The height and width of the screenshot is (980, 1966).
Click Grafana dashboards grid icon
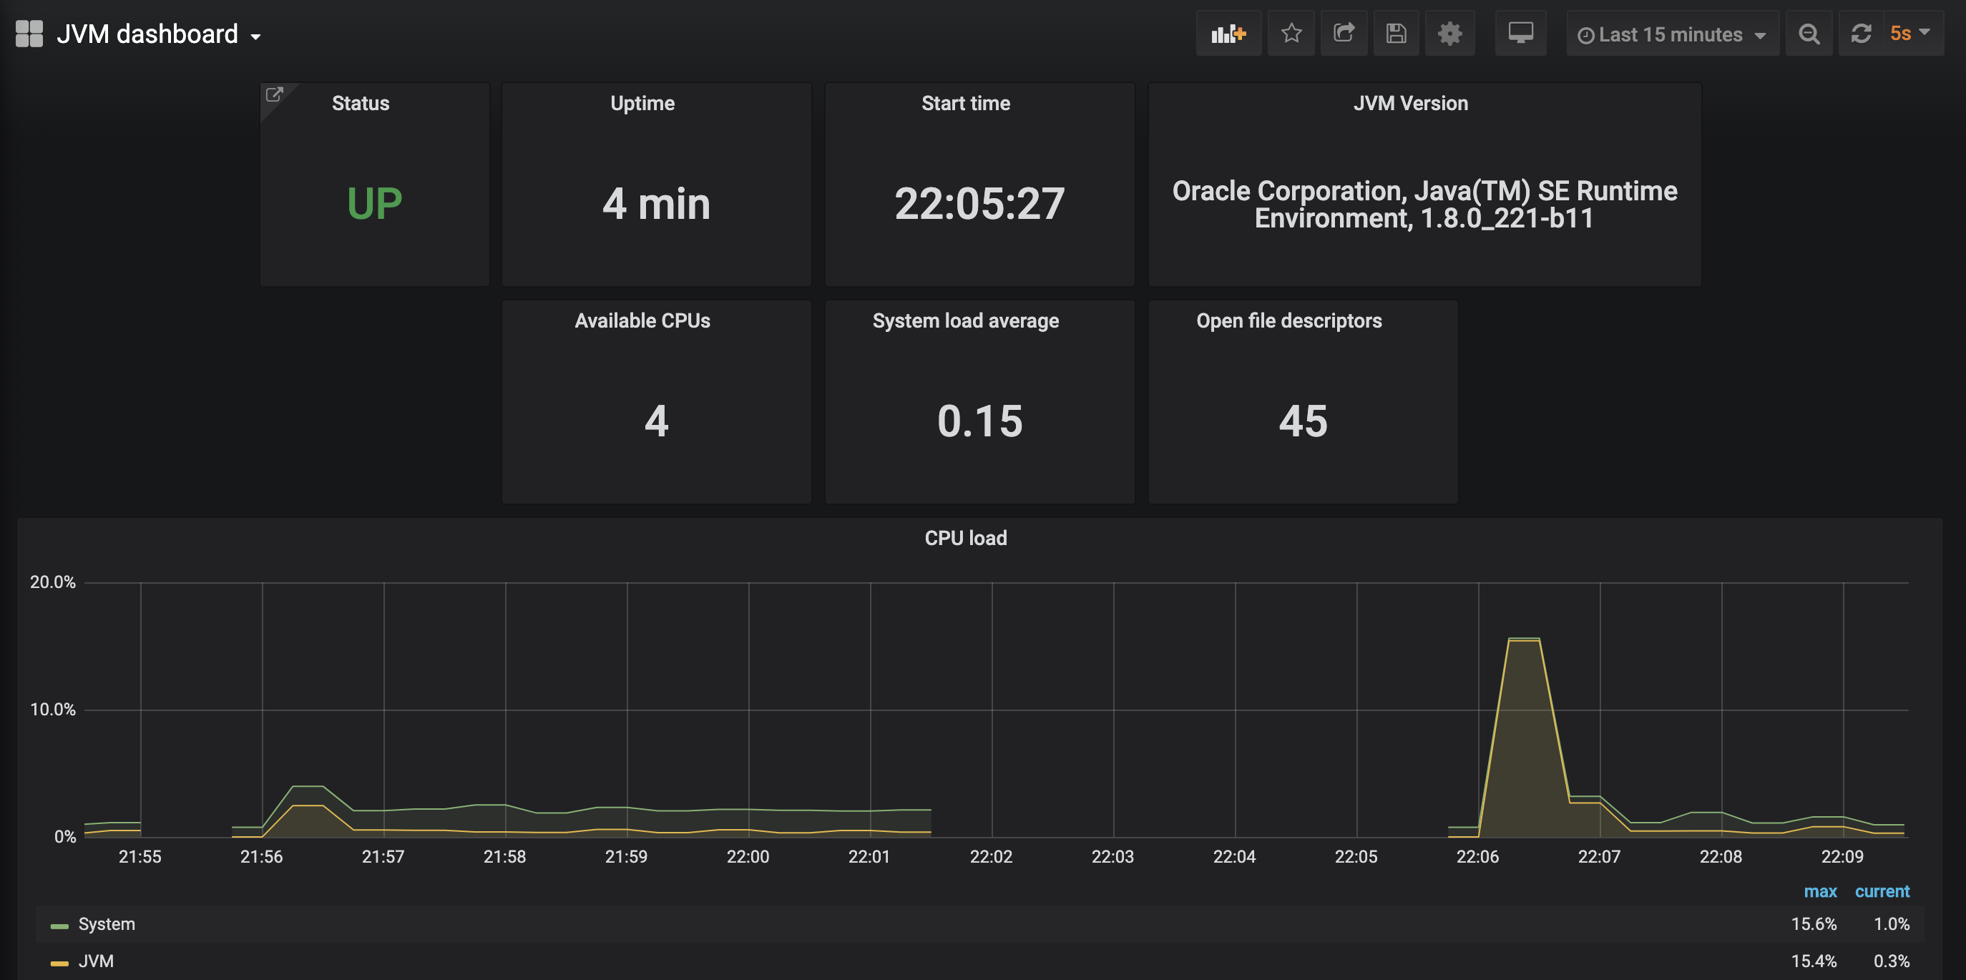coord(29,34)
